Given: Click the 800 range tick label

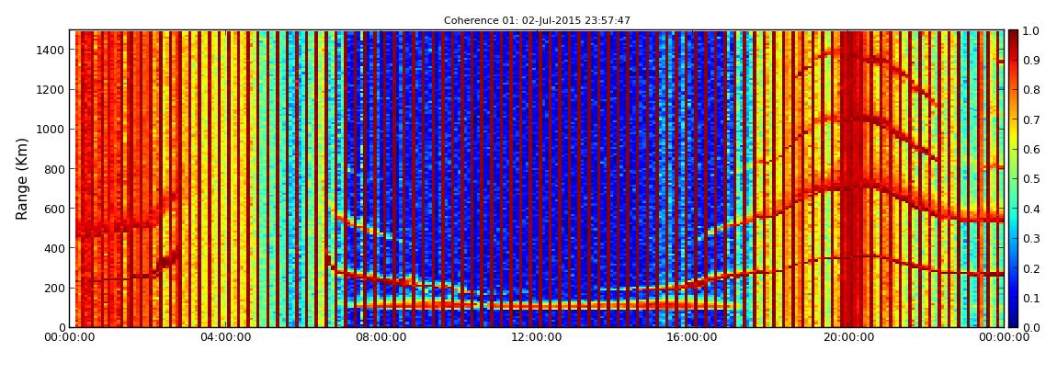Looking at the screenshot, I should point(55,169).
